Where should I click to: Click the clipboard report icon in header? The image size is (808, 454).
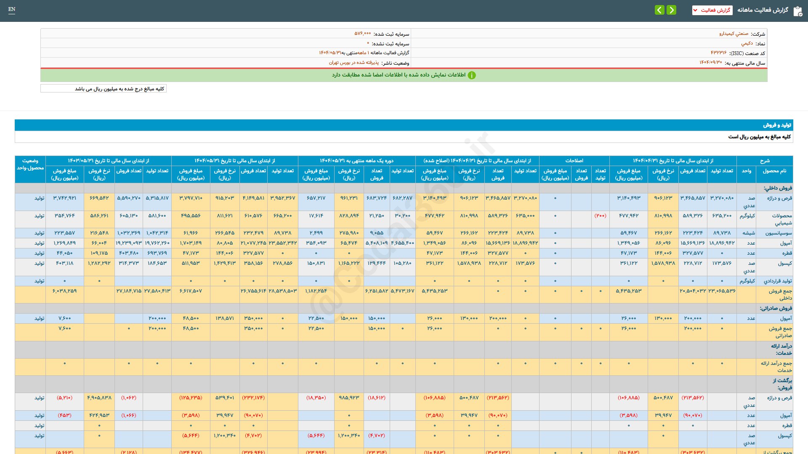tap(797, 11)
